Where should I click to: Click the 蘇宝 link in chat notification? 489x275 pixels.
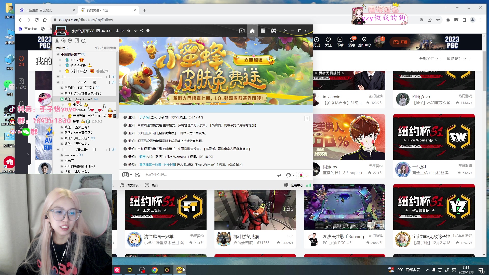coord(143,157)
